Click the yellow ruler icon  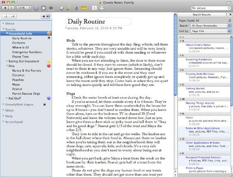pos(84,8)
